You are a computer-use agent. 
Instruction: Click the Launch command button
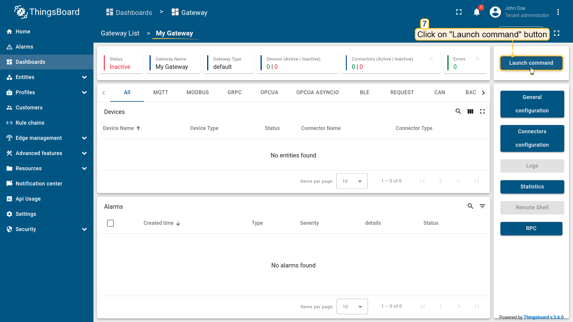point(531,63)
